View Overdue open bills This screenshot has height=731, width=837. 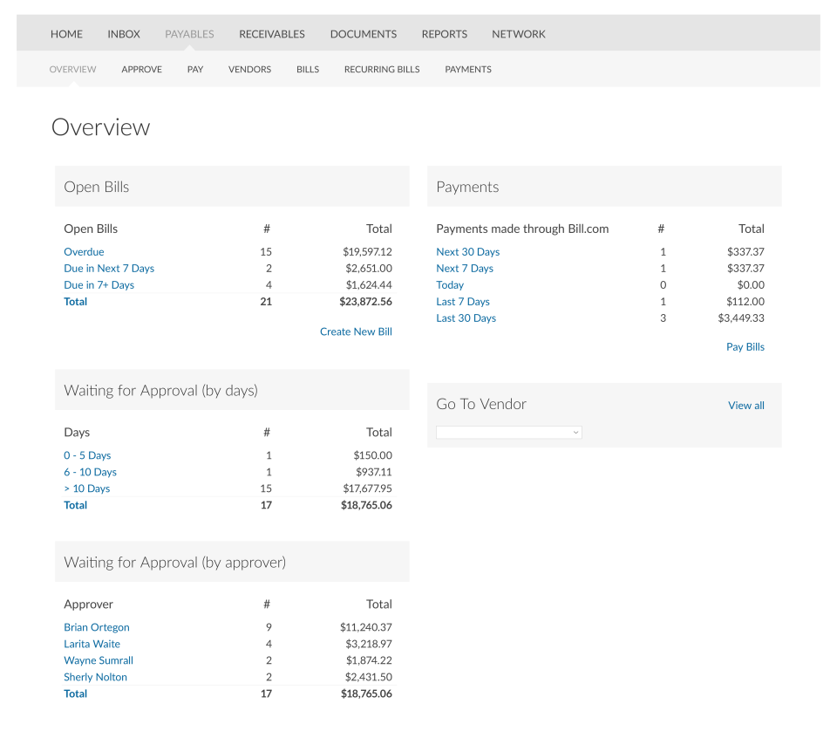(84, 252)
